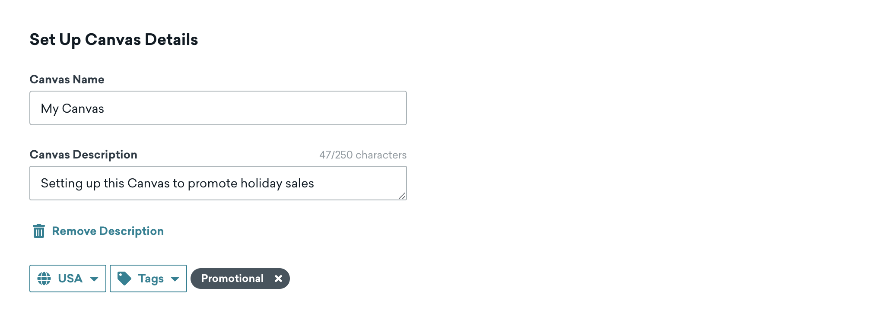871x323 pixels.
Task: Remove the Promotional tag with its X
Action: tap(279, 279)
